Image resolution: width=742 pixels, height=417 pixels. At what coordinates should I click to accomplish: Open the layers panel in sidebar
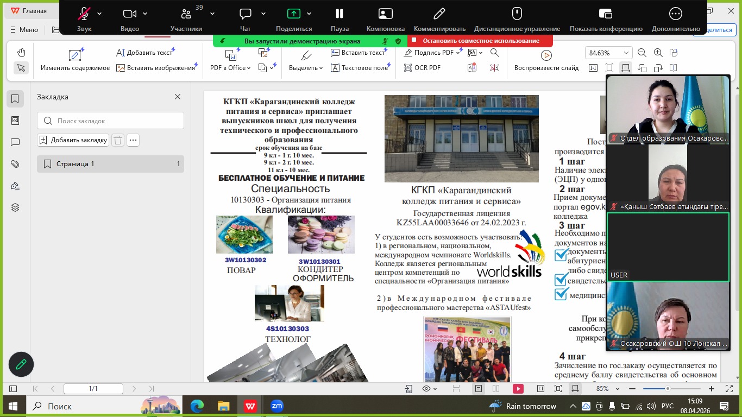point(15,207)
